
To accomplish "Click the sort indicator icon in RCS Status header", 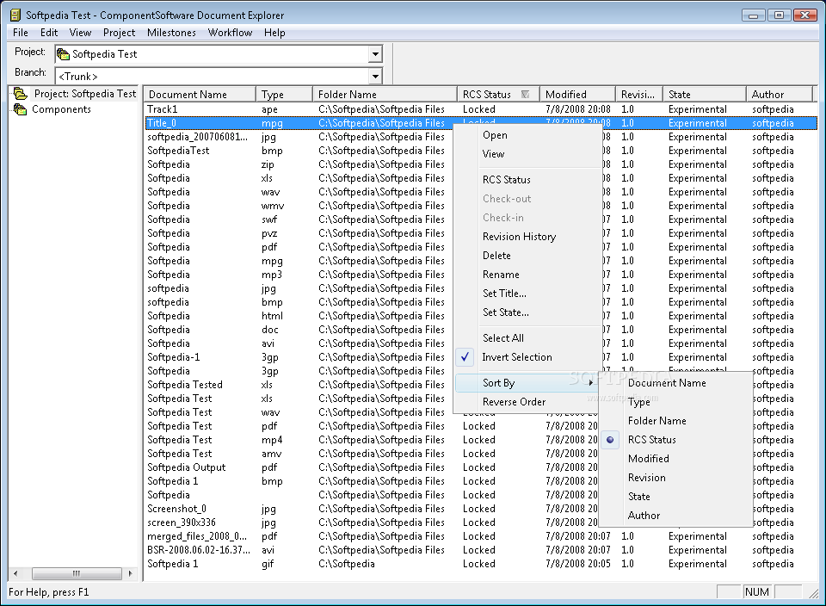I will click(525, 95).
